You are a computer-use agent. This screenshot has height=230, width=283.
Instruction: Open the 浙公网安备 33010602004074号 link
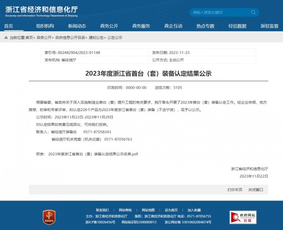pos(188,222)
